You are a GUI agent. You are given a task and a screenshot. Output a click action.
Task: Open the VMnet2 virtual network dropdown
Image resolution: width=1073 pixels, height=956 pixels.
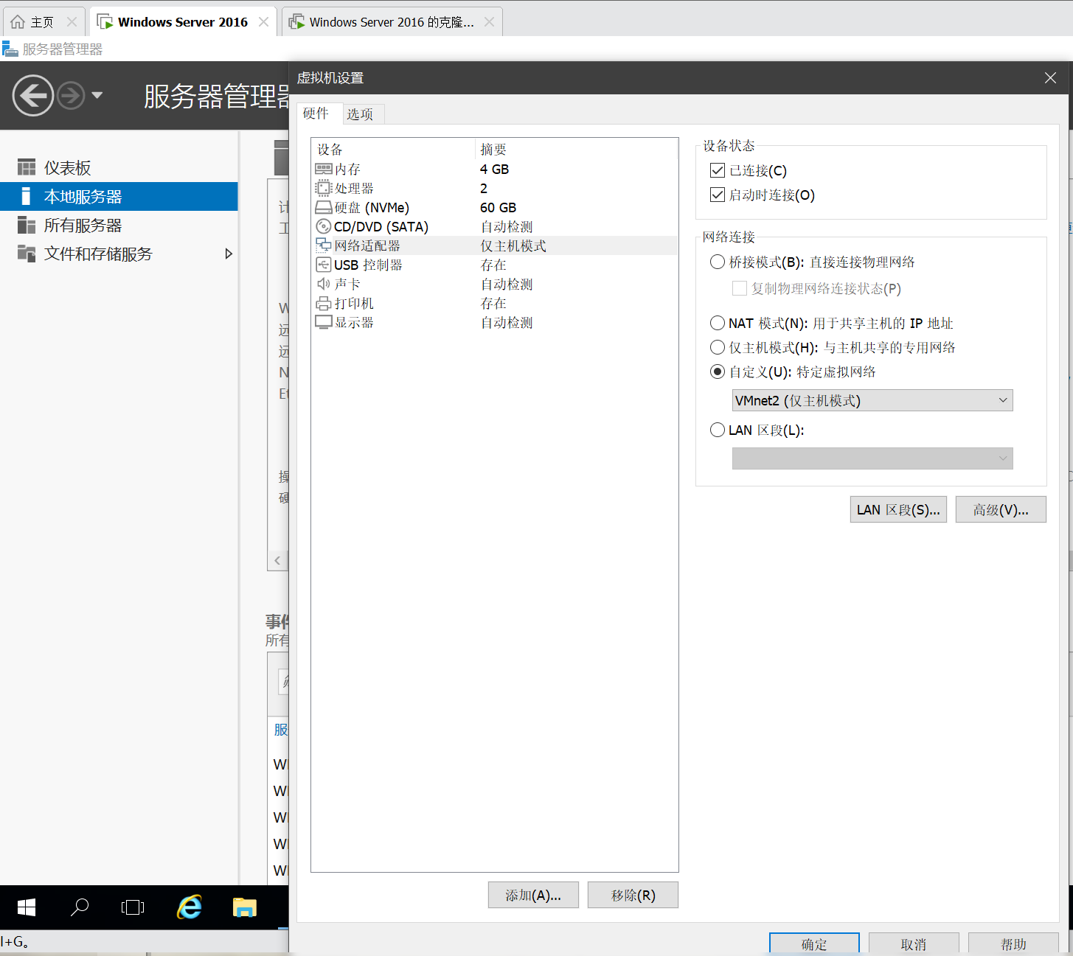tap(872, 400)
